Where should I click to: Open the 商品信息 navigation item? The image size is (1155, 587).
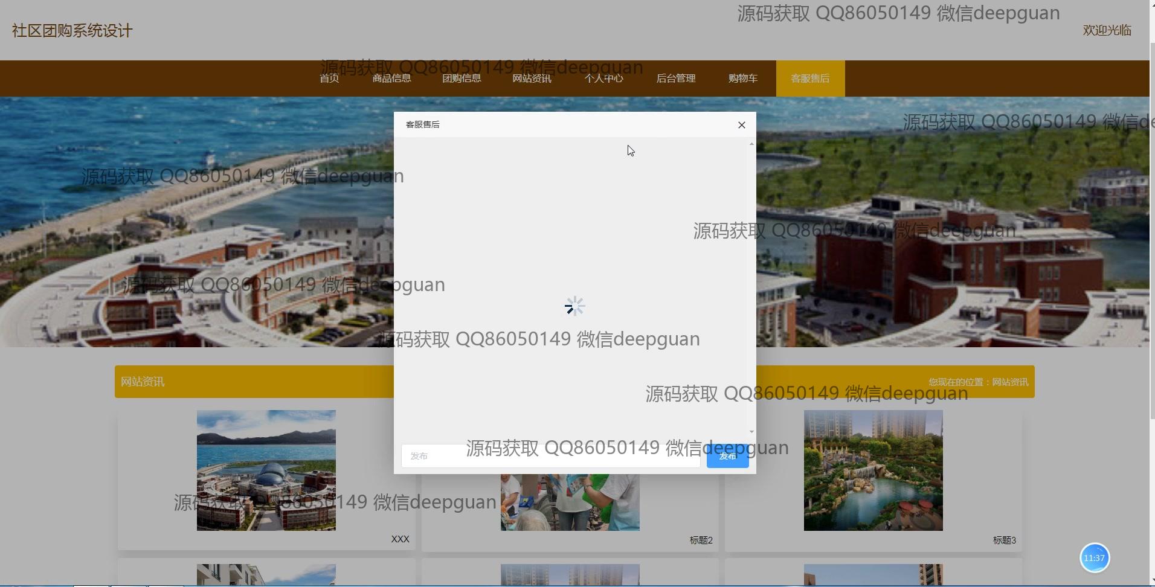[x=391, y=79]
